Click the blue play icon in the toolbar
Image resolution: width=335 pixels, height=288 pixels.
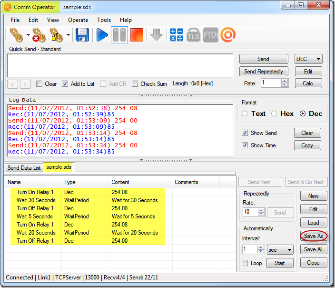point(102,35)
